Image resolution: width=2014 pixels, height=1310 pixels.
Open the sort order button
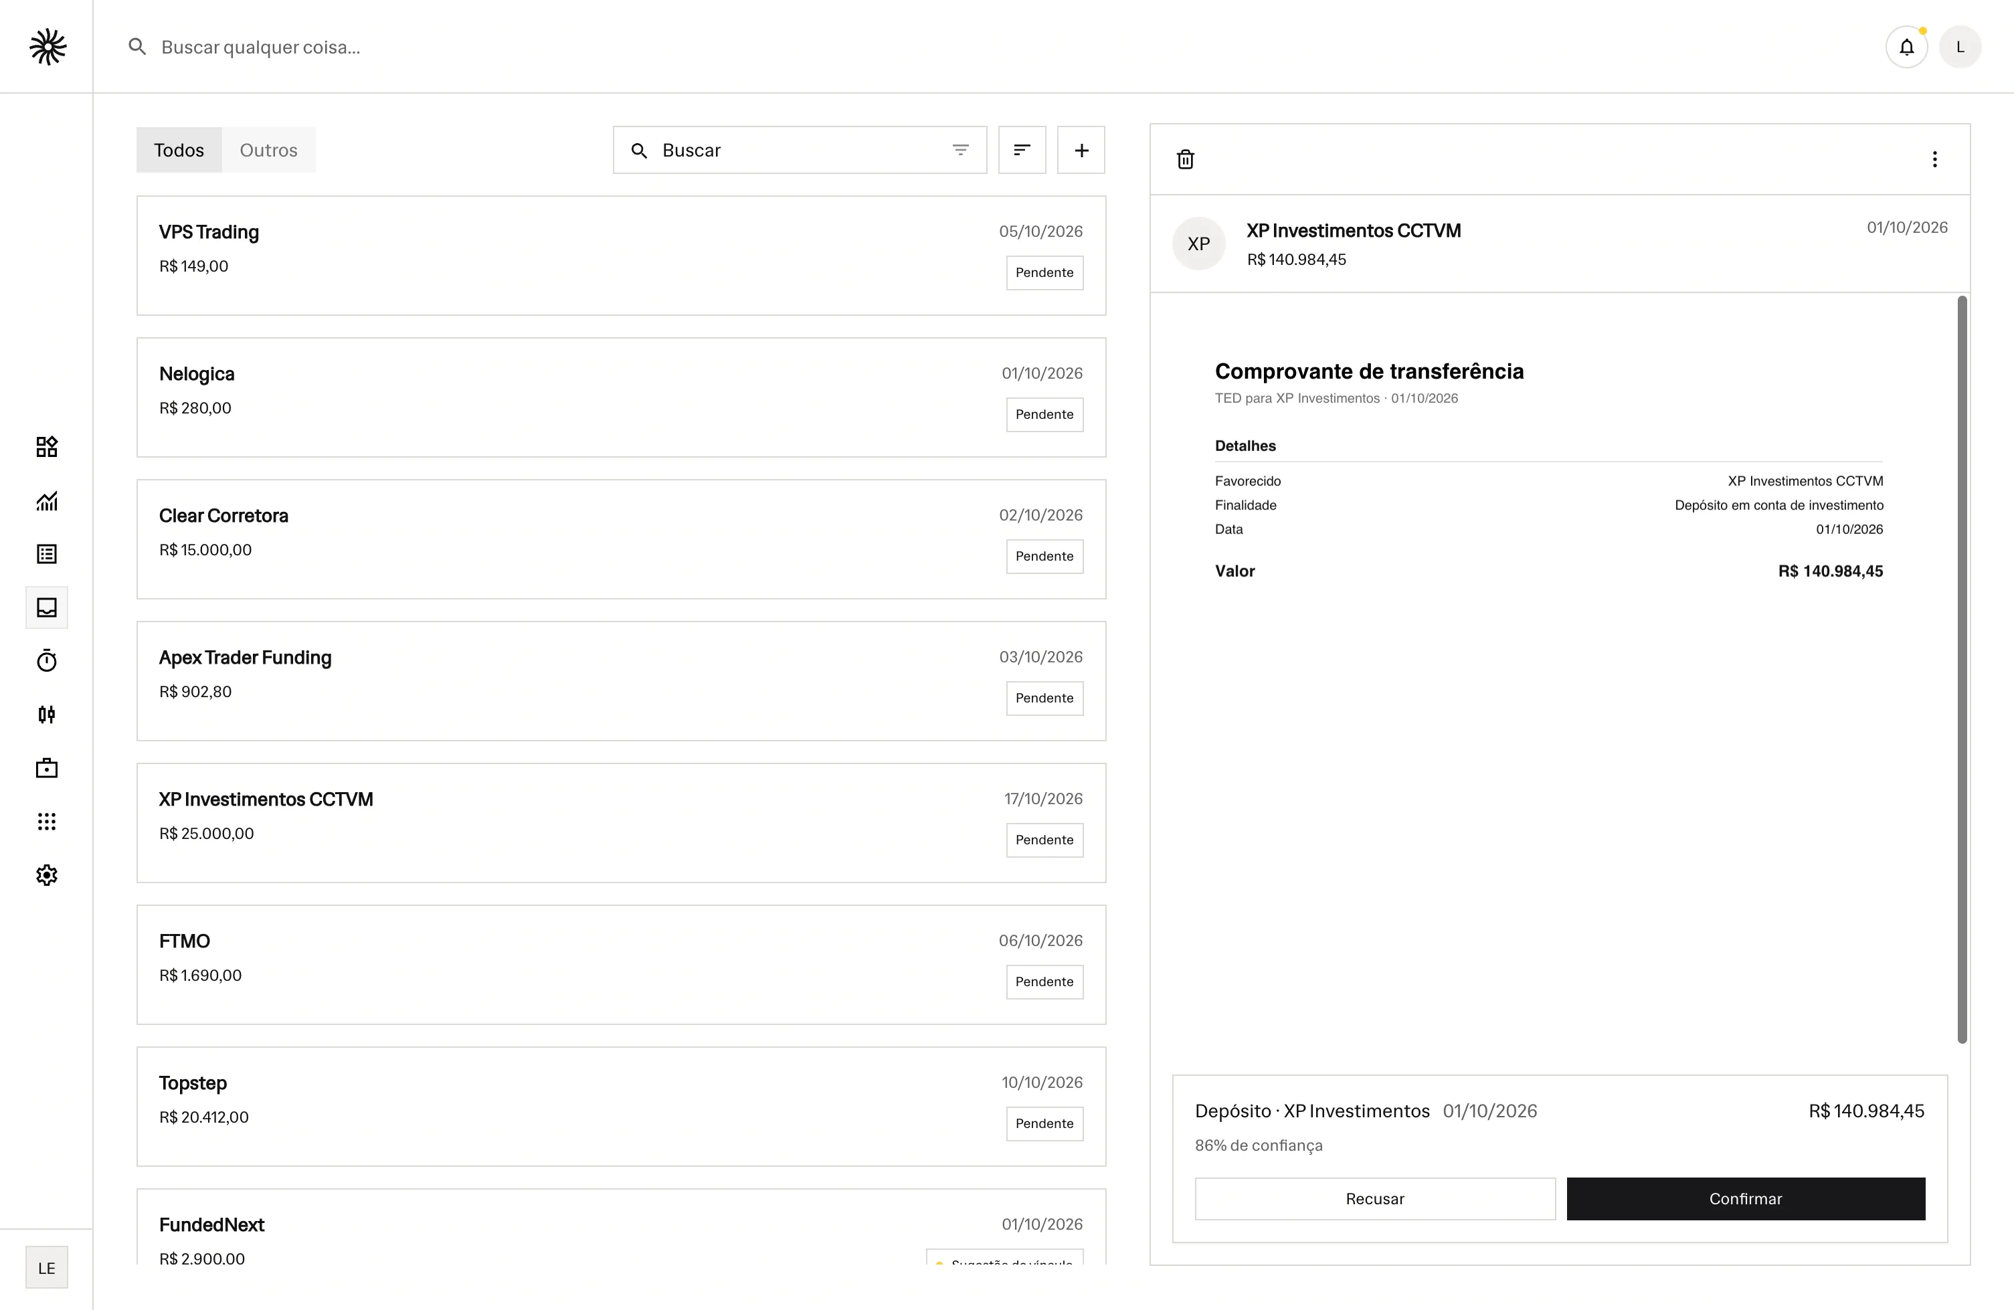[1022, 150]
